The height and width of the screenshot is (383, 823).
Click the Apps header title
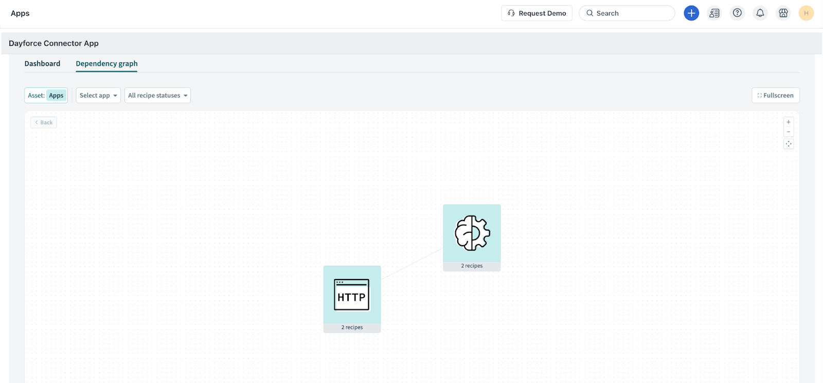(20, 13)
